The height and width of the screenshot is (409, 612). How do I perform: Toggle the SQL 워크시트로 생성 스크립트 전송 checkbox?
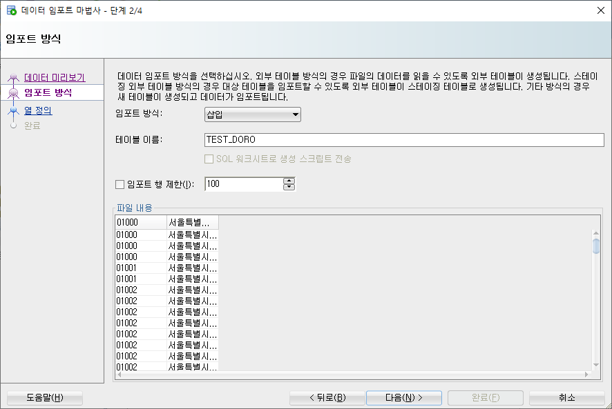pyautogui.click(x=209, y=159)
